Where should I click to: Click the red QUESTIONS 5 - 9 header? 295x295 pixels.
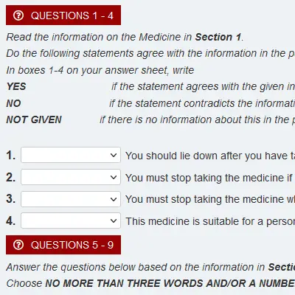(63, 245)
